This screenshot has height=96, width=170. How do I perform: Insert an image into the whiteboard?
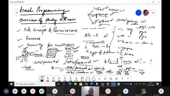click(x=111, y=79)
